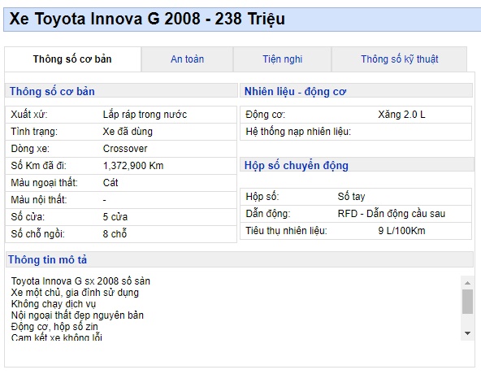Click description line Không chạy dịch vụ
The height and width of the screenshot is (374, 481).
pyautogui.click(x=54, y=304)
